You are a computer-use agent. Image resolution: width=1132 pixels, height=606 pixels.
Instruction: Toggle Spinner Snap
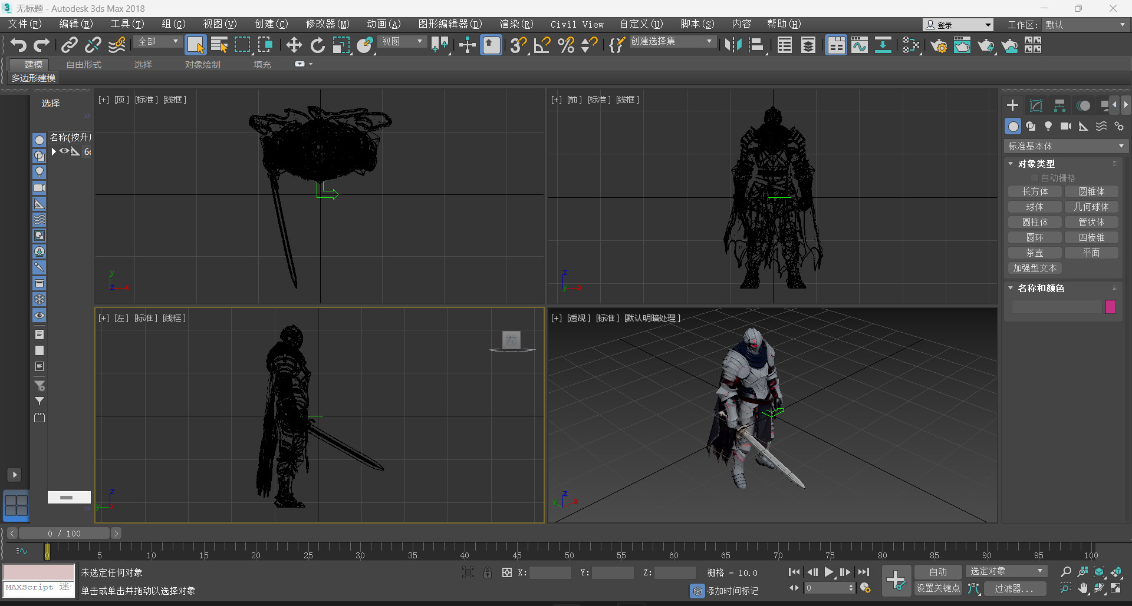589,45
